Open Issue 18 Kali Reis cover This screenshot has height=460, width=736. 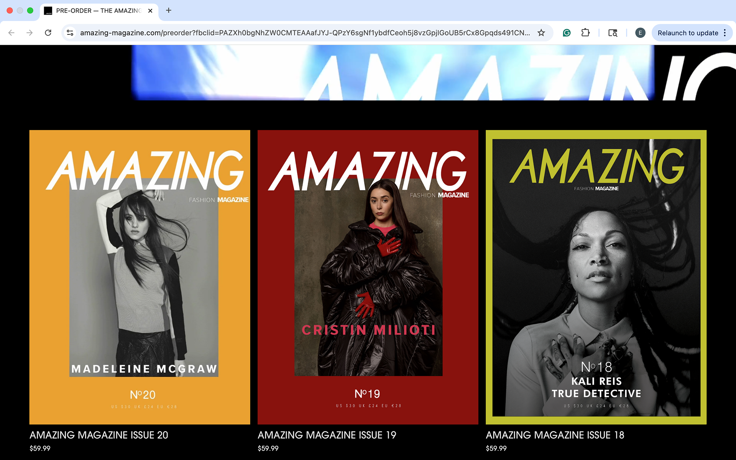click(x=596, y=277)
